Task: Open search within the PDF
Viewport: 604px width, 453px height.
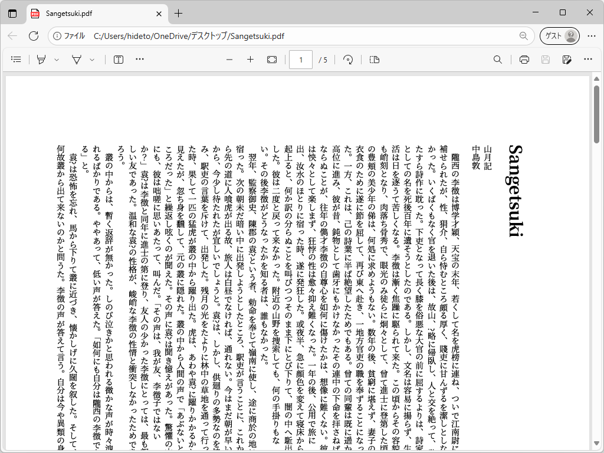Action: (x=497, y=59)
